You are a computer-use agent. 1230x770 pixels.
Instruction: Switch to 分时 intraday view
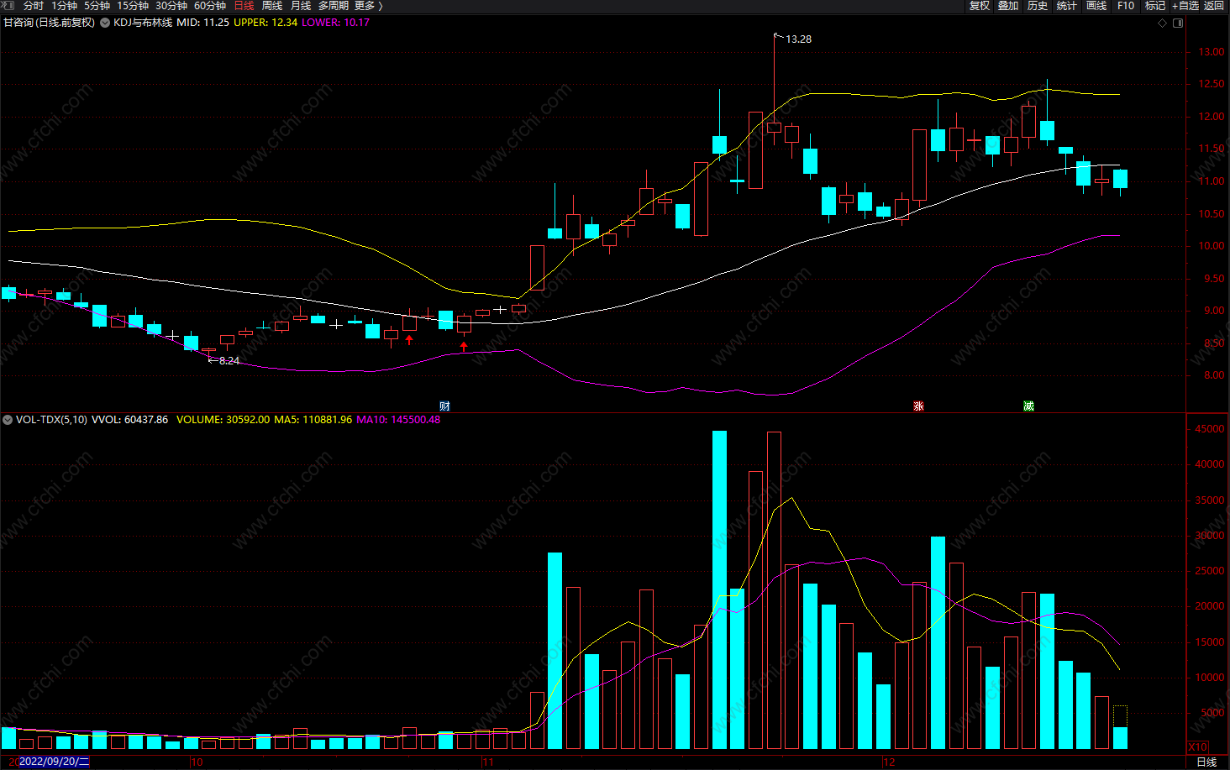click(34, 6)
